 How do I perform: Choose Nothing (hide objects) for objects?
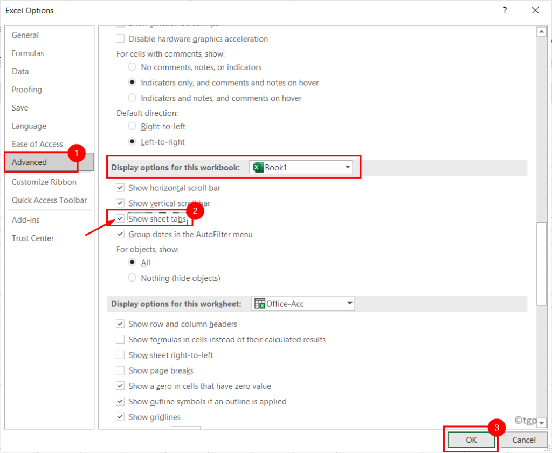[132, 278]
